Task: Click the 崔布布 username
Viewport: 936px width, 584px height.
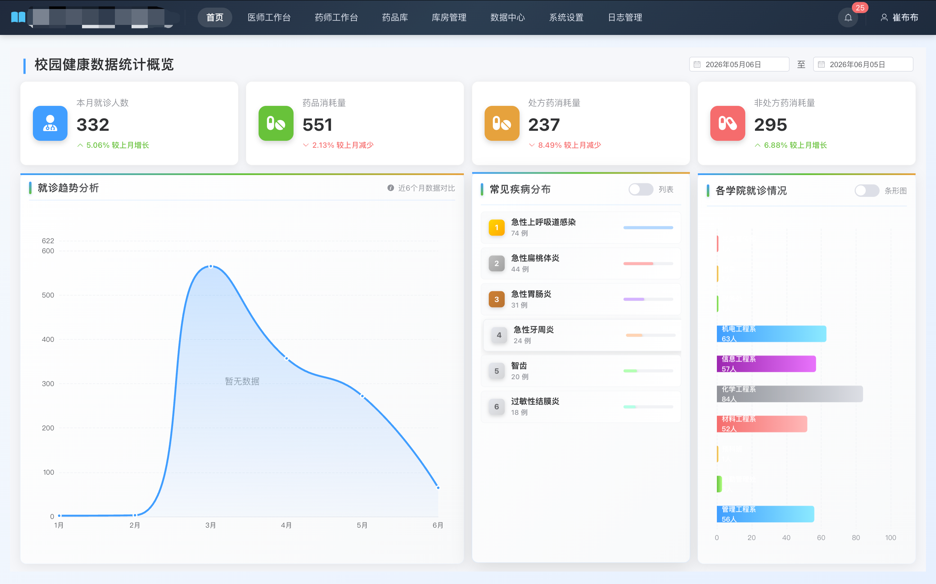Action: (906, 17)
